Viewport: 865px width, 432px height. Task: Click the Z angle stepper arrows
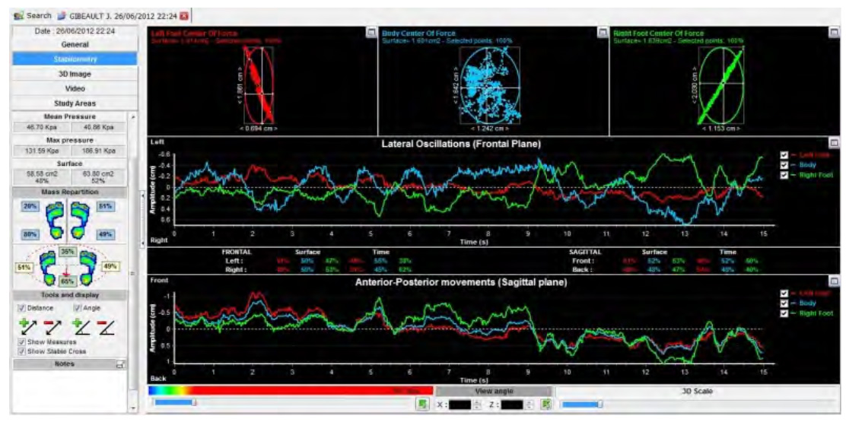[529, 405]
